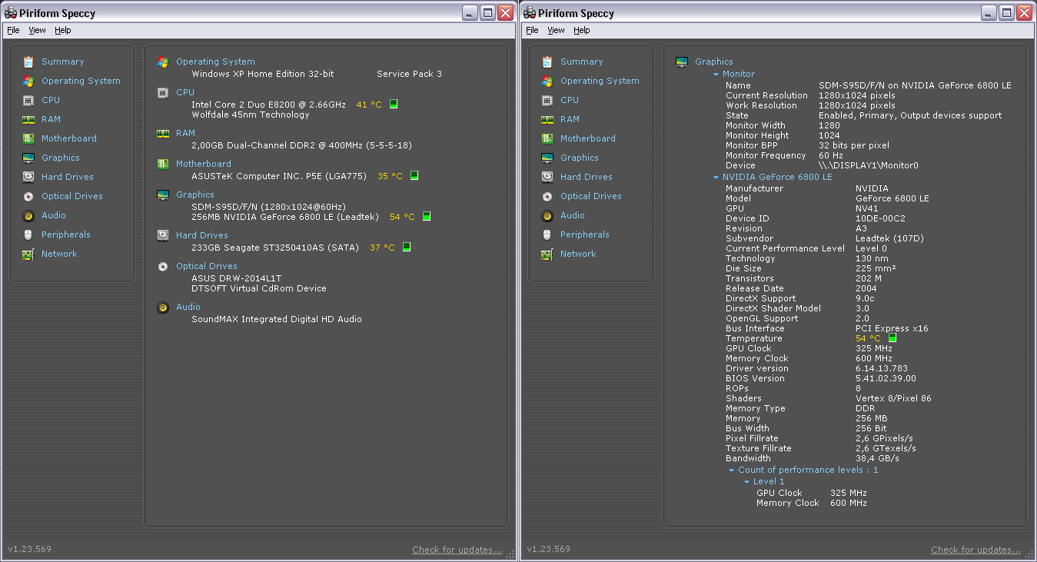Click Operating System icon in left window sidebar
The image size is (1037, 562).
28,81
